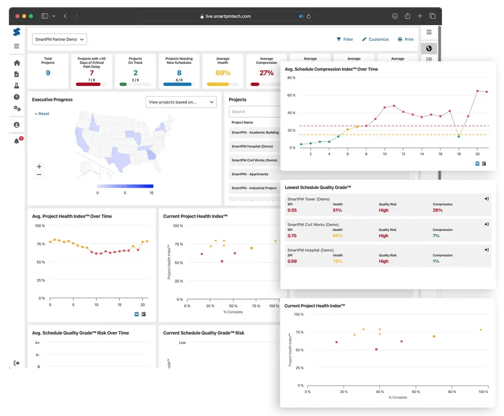
Task: Click Projects On Track card
Action: coord(135,71)
